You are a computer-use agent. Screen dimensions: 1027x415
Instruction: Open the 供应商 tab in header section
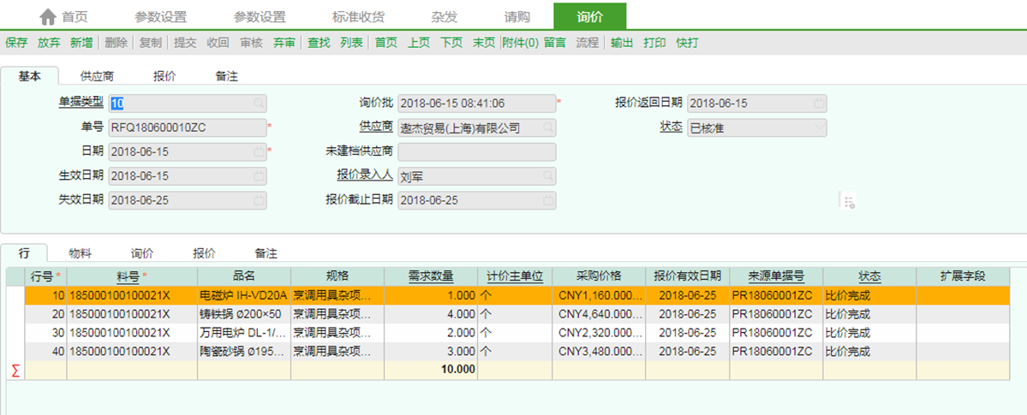[97, 76]
